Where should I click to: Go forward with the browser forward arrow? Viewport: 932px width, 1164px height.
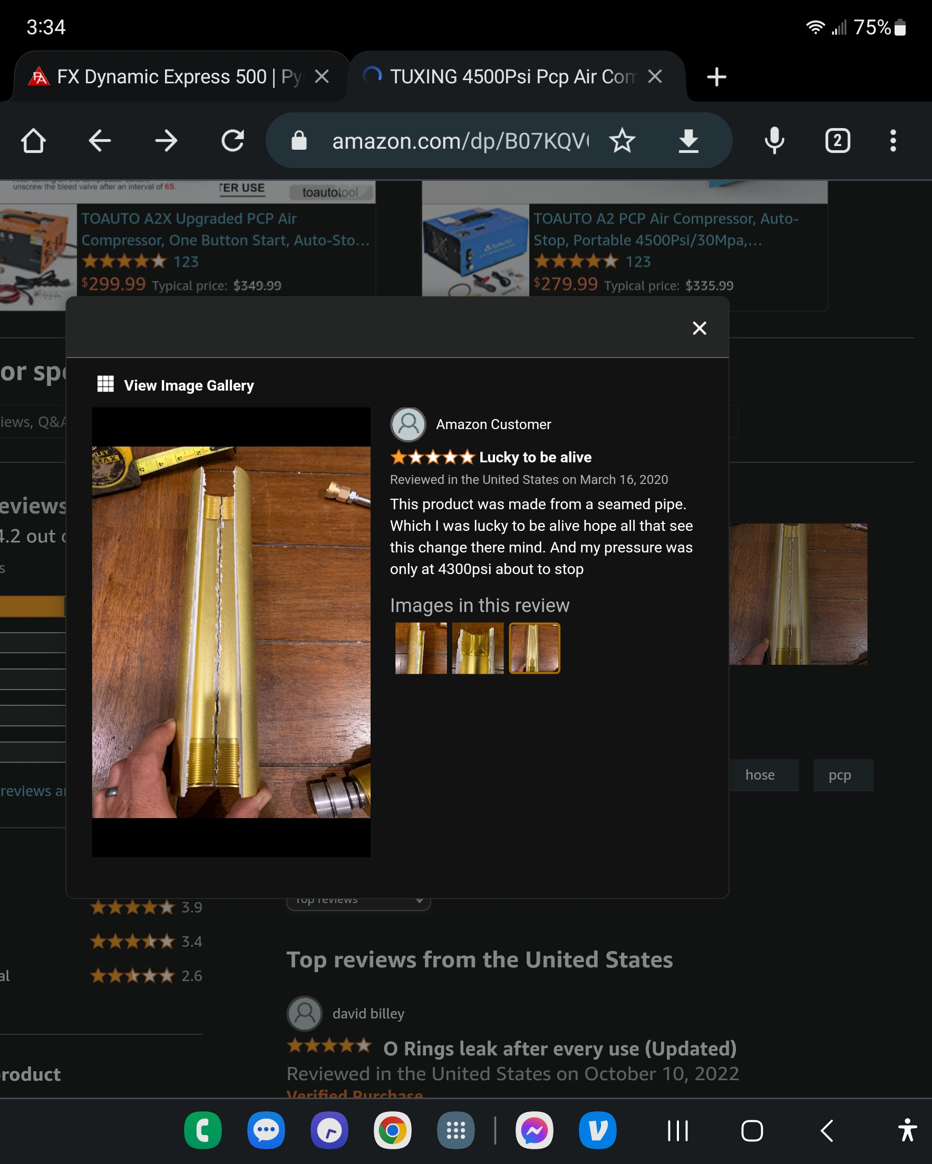coord(166,141)
